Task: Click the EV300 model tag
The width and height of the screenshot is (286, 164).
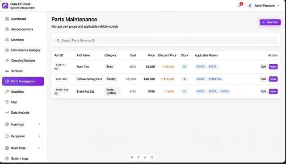Action: pyautogui.click(x=225, y=91)
